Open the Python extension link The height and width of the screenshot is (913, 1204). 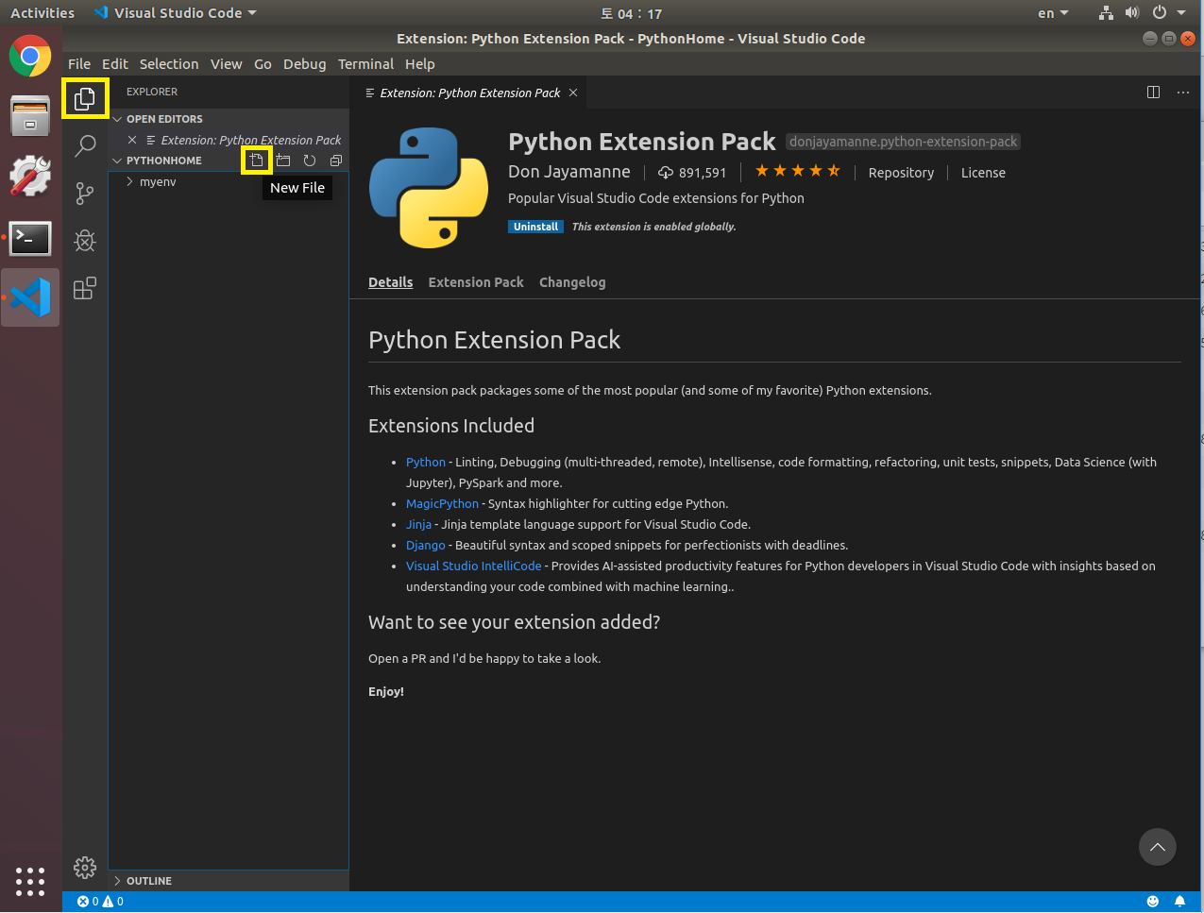click(426, 462)
